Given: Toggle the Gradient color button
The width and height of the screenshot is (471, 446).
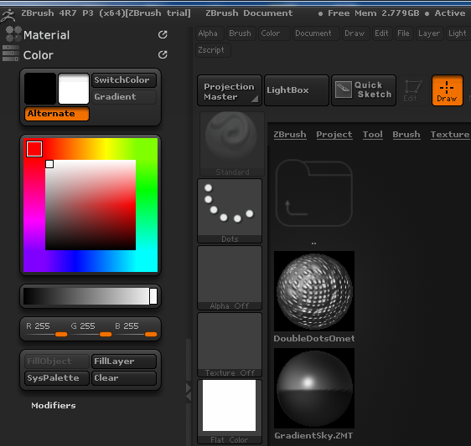Looking at the screenshot, I should point(124,97).
